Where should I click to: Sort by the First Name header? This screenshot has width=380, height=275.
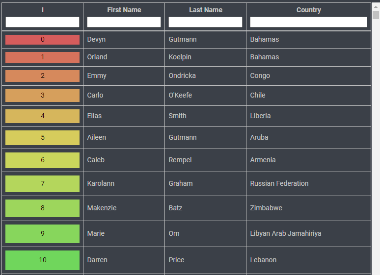point(124,10)
